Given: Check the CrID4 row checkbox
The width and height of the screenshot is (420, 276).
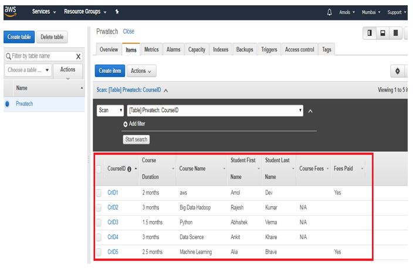Looking at the screenshot, I should pos(99,237).
